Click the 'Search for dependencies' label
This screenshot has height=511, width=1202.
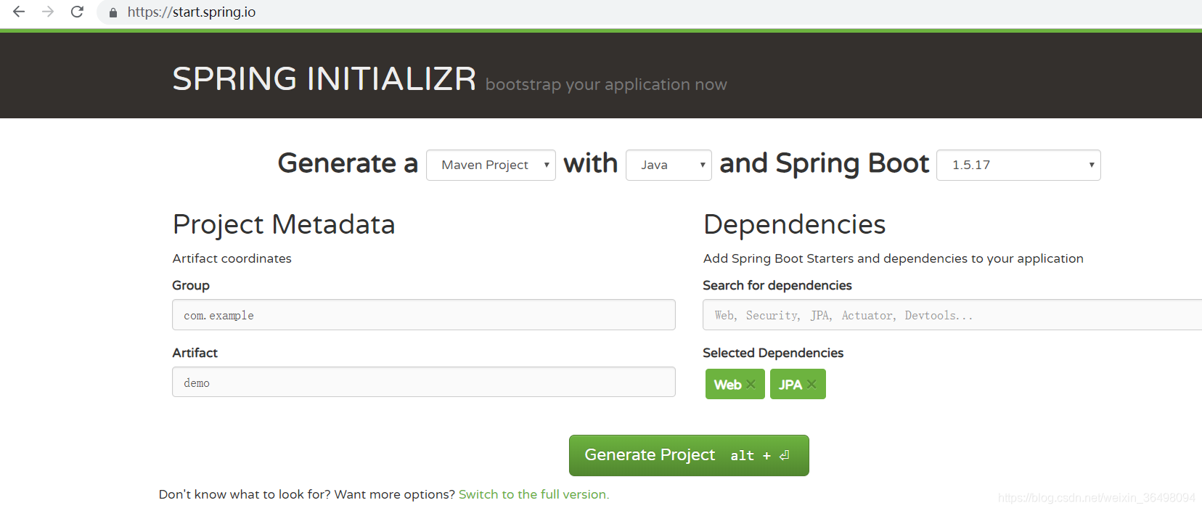[x=777, y=285]
